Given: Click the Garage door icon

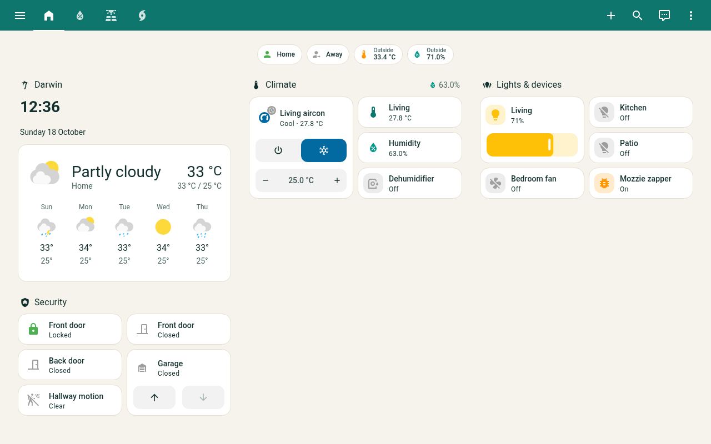Looking at the screenshot, I should coord(142,368).
